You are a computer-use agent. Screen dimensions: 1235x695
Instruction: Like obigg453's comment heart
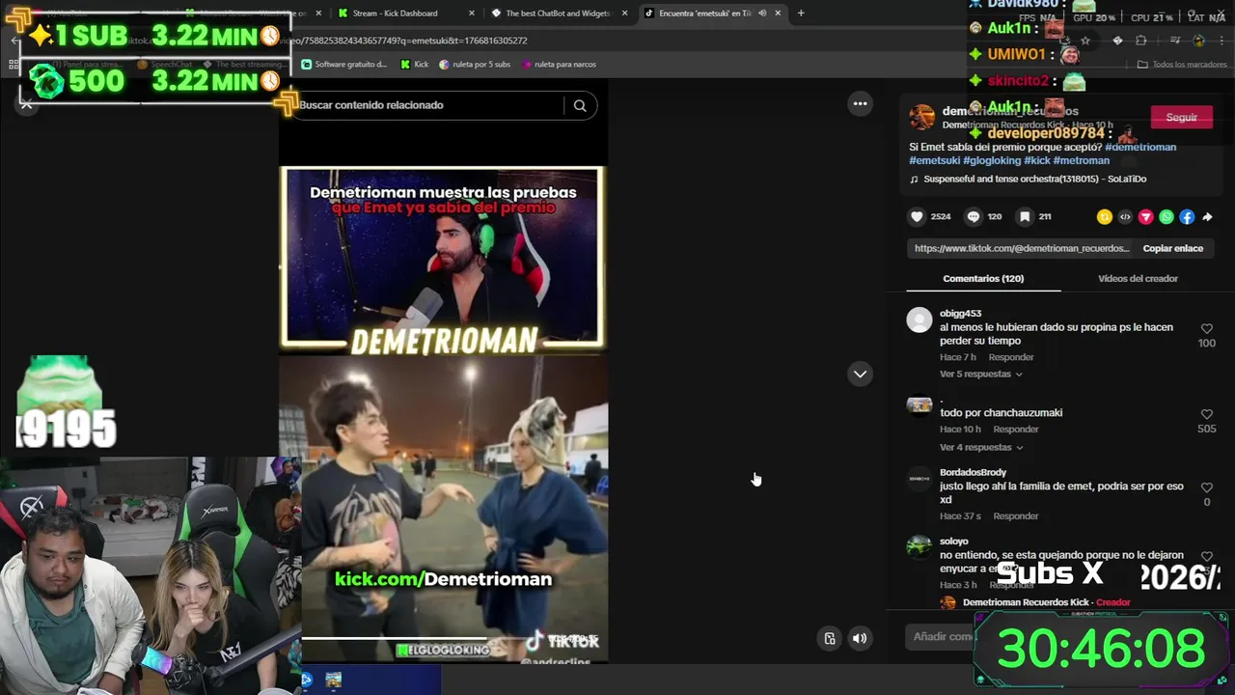[x=1206, y=329]
